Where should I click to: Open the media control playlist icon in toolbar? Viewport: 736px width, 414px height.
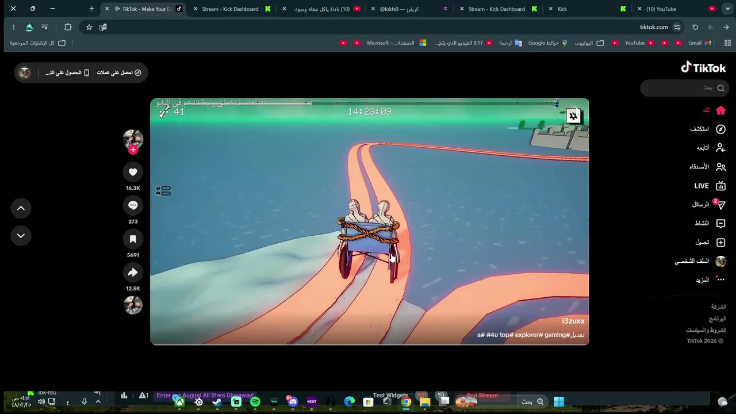(x=44, y=27)
